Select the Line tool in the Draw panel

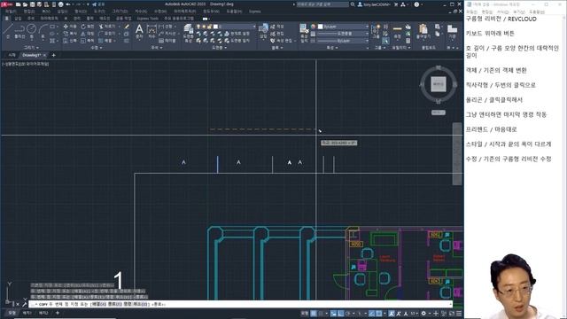coord(8,30)
